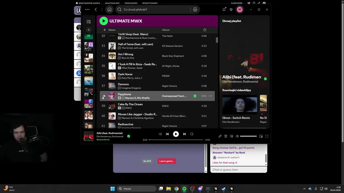Sort by the Album column header

pyautogui.click(x=166, y=30)
